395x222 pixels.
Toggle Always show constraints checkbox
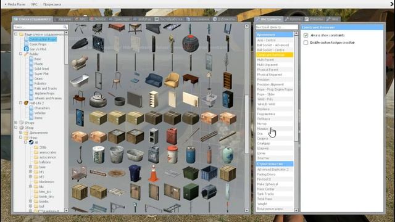[x=306, y=35]
